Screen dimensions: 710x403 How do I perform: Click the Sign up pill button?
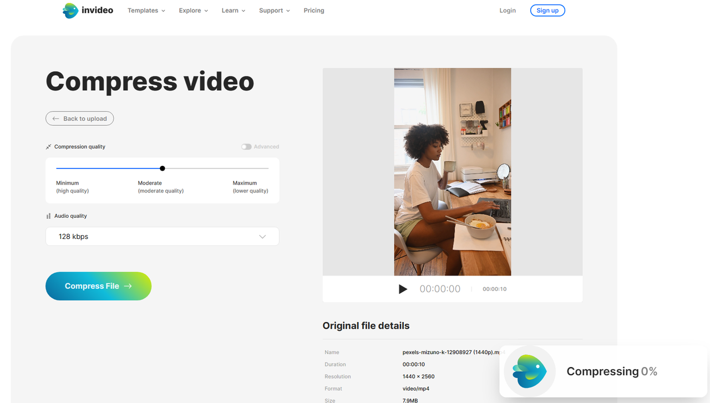tap(547, 10)
